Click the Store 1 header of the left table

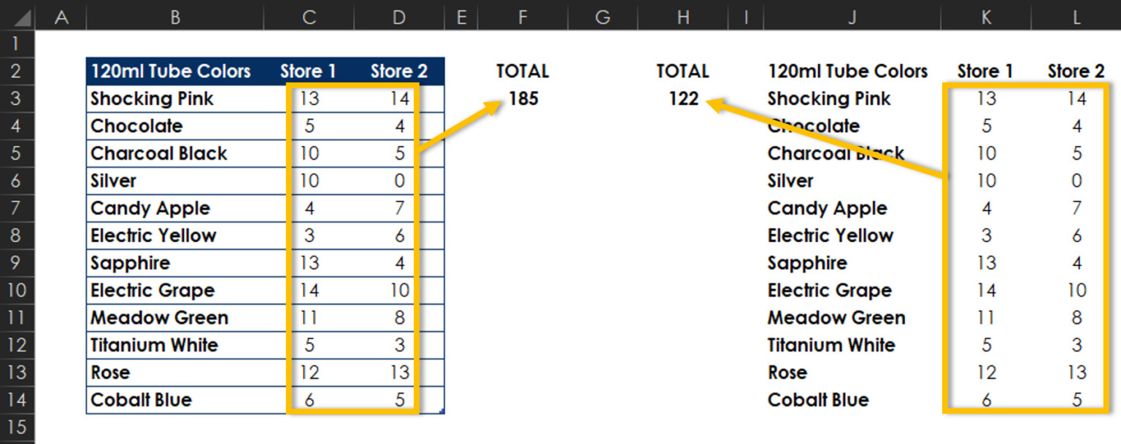[309, 71]
